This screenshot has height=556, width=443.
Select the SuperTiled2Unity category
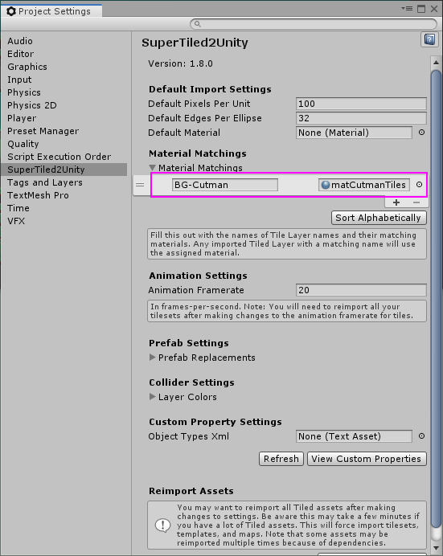(x=64, y=170)
